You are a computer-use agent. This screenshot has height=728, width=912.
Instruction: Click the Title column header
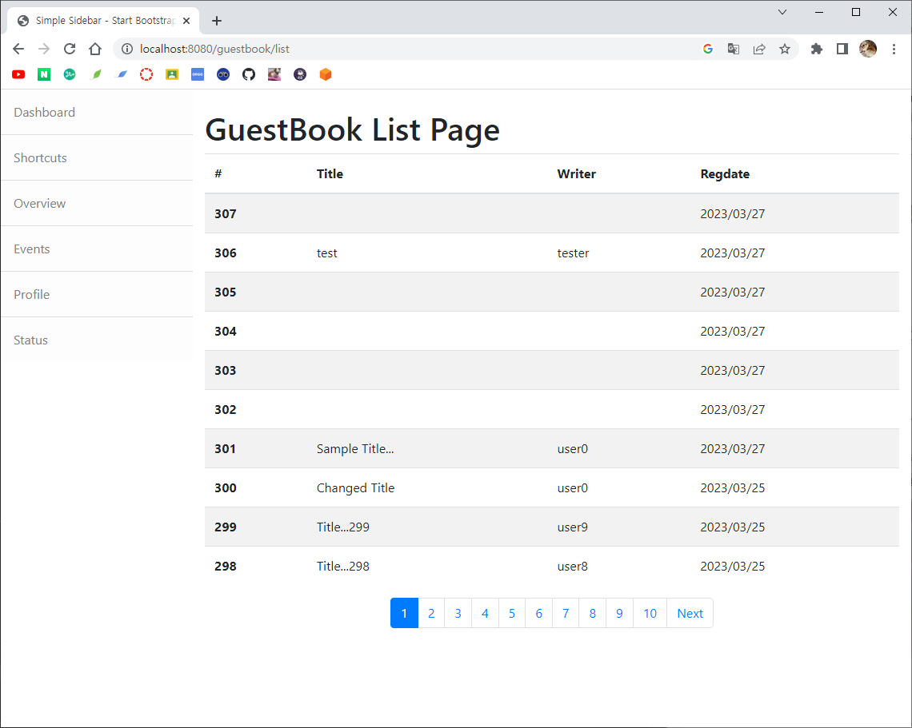330,173
